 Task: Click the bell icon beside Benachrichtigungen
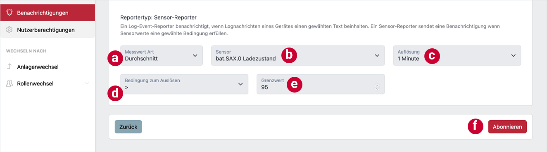pos(9,13)
